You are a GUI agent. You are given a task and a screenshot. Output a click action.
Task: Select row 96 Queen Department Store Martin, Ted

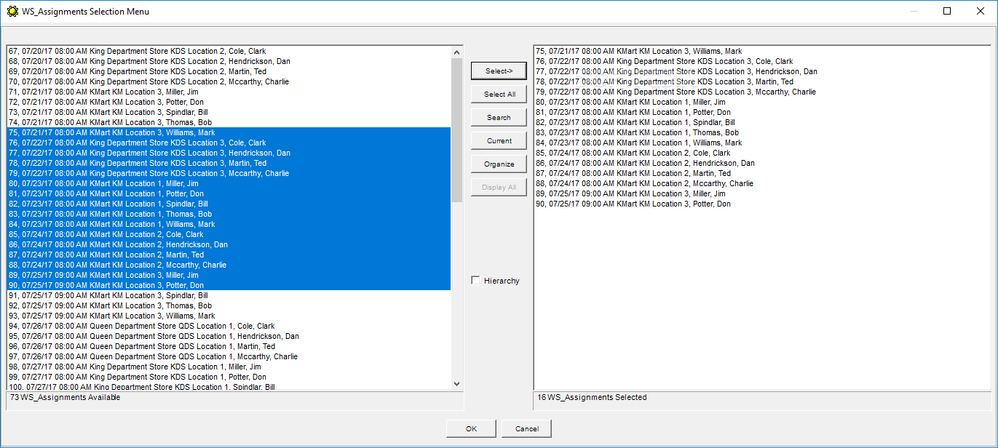[x=229, y=346]
